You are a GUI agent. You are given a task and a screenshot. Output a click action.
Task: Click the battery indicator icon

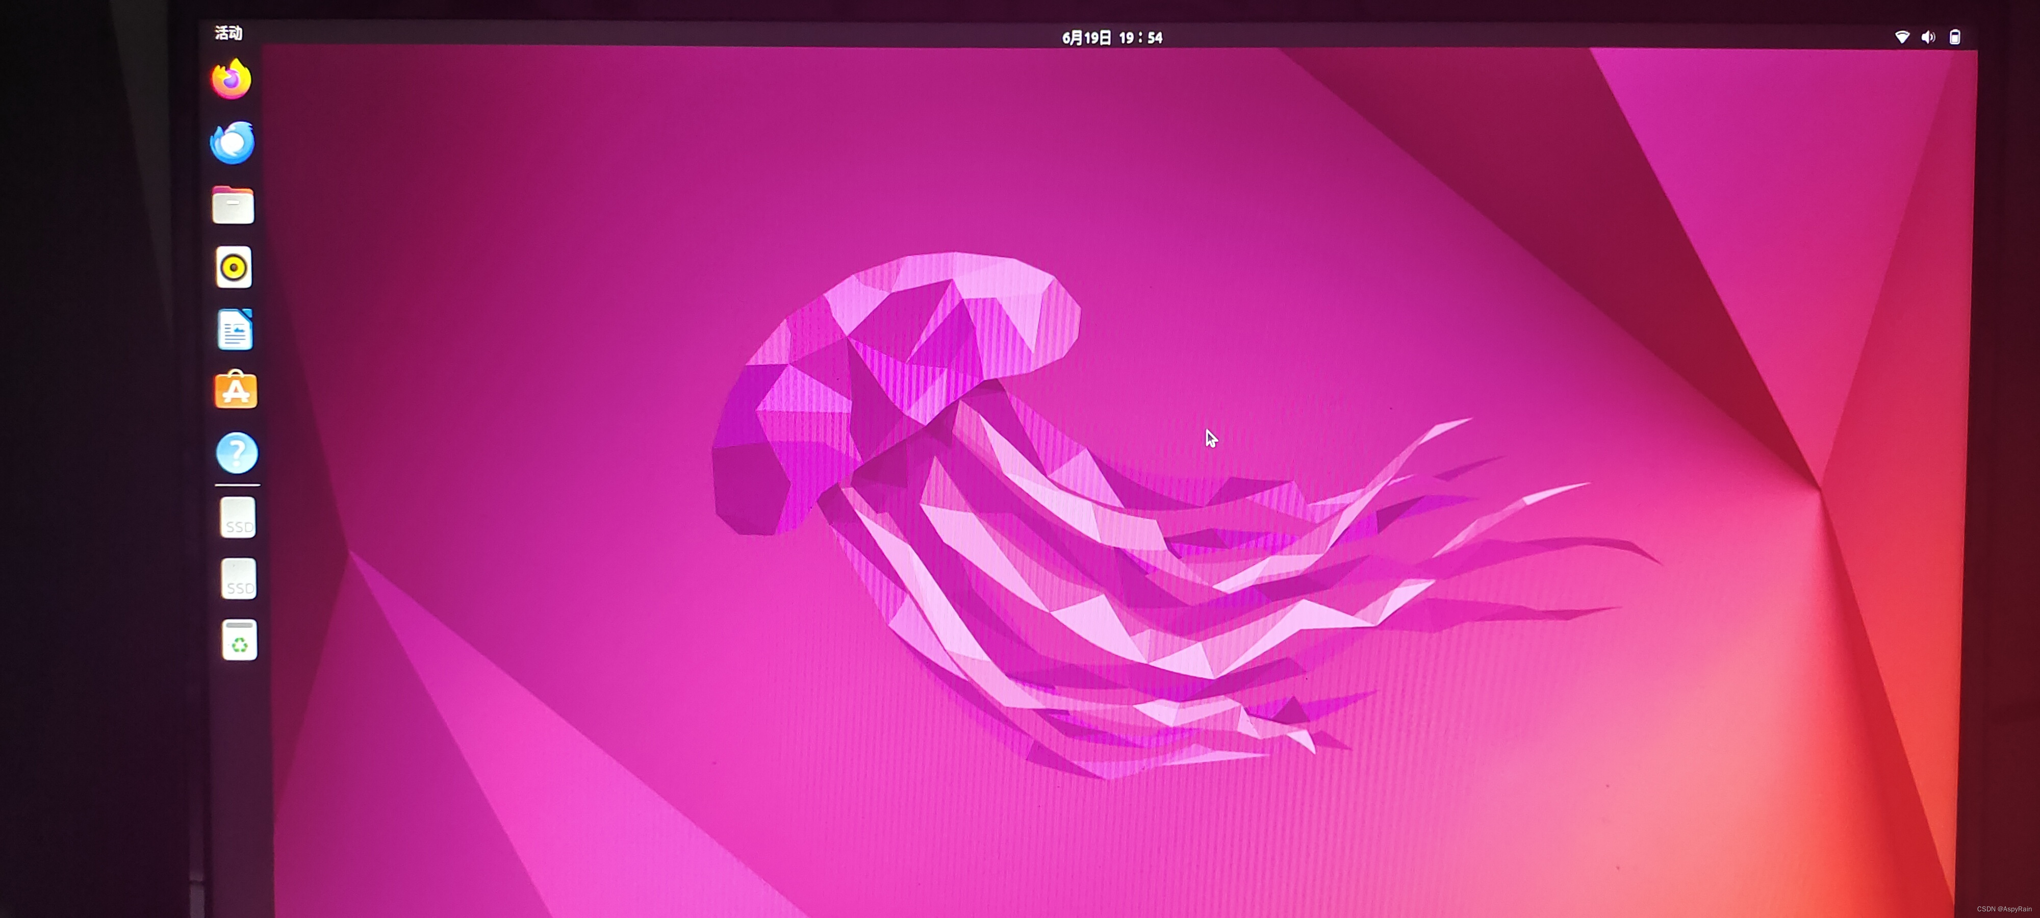pyautogui.click(x=1954, y=37)
